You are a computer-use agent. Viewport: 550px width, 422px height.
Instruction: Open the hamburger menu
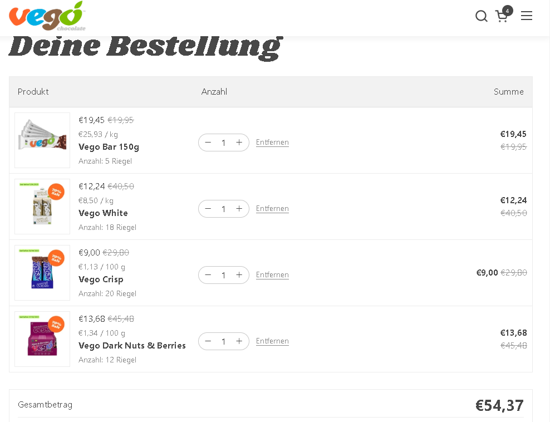[527, 16]
